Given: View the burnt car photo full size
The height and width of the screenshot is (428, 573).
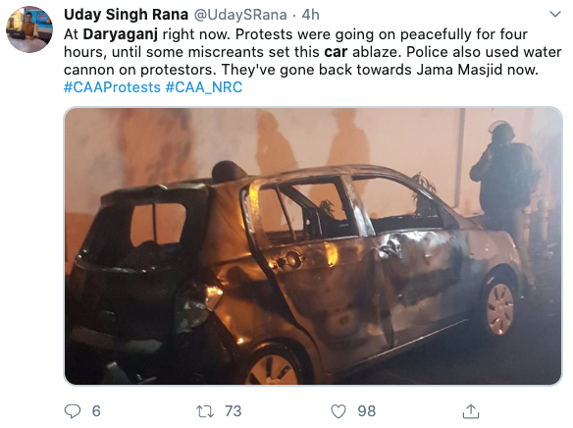Looking at the screenshot, I should 313,246.
